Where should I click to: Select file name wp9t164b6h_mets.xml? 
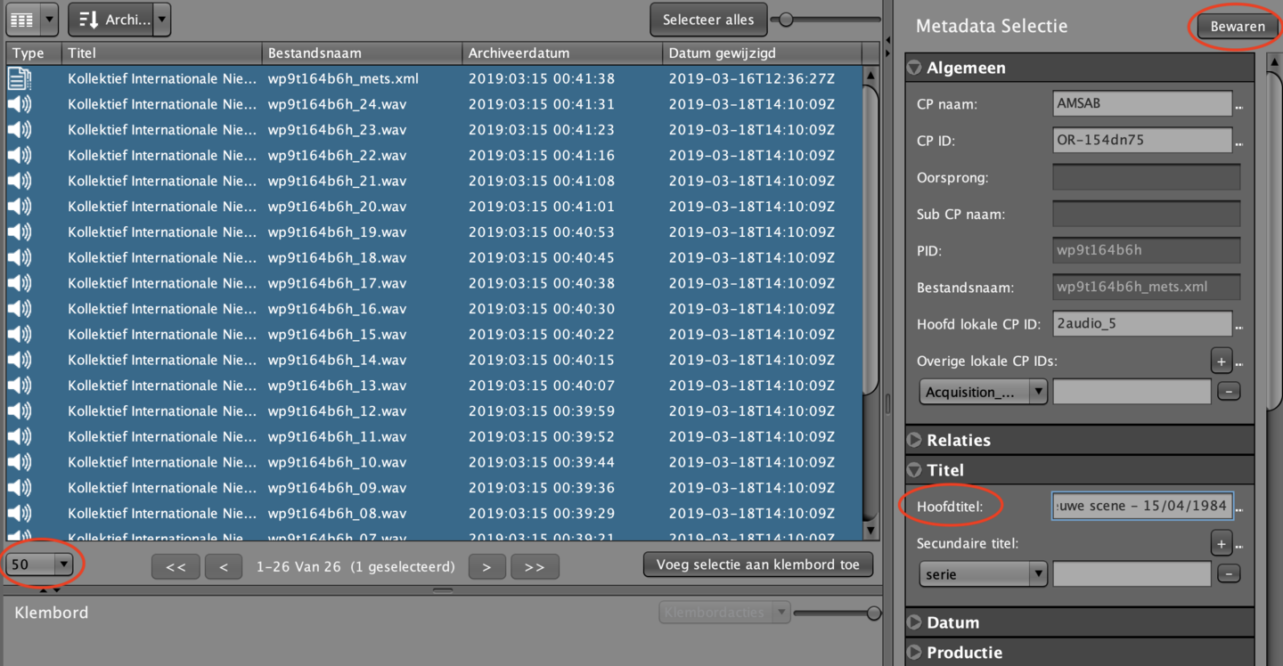pos(343,78)
